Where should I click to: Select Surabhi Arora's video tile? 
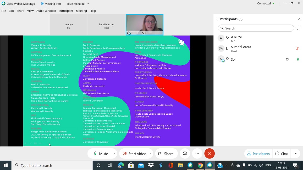click(107, 25)
